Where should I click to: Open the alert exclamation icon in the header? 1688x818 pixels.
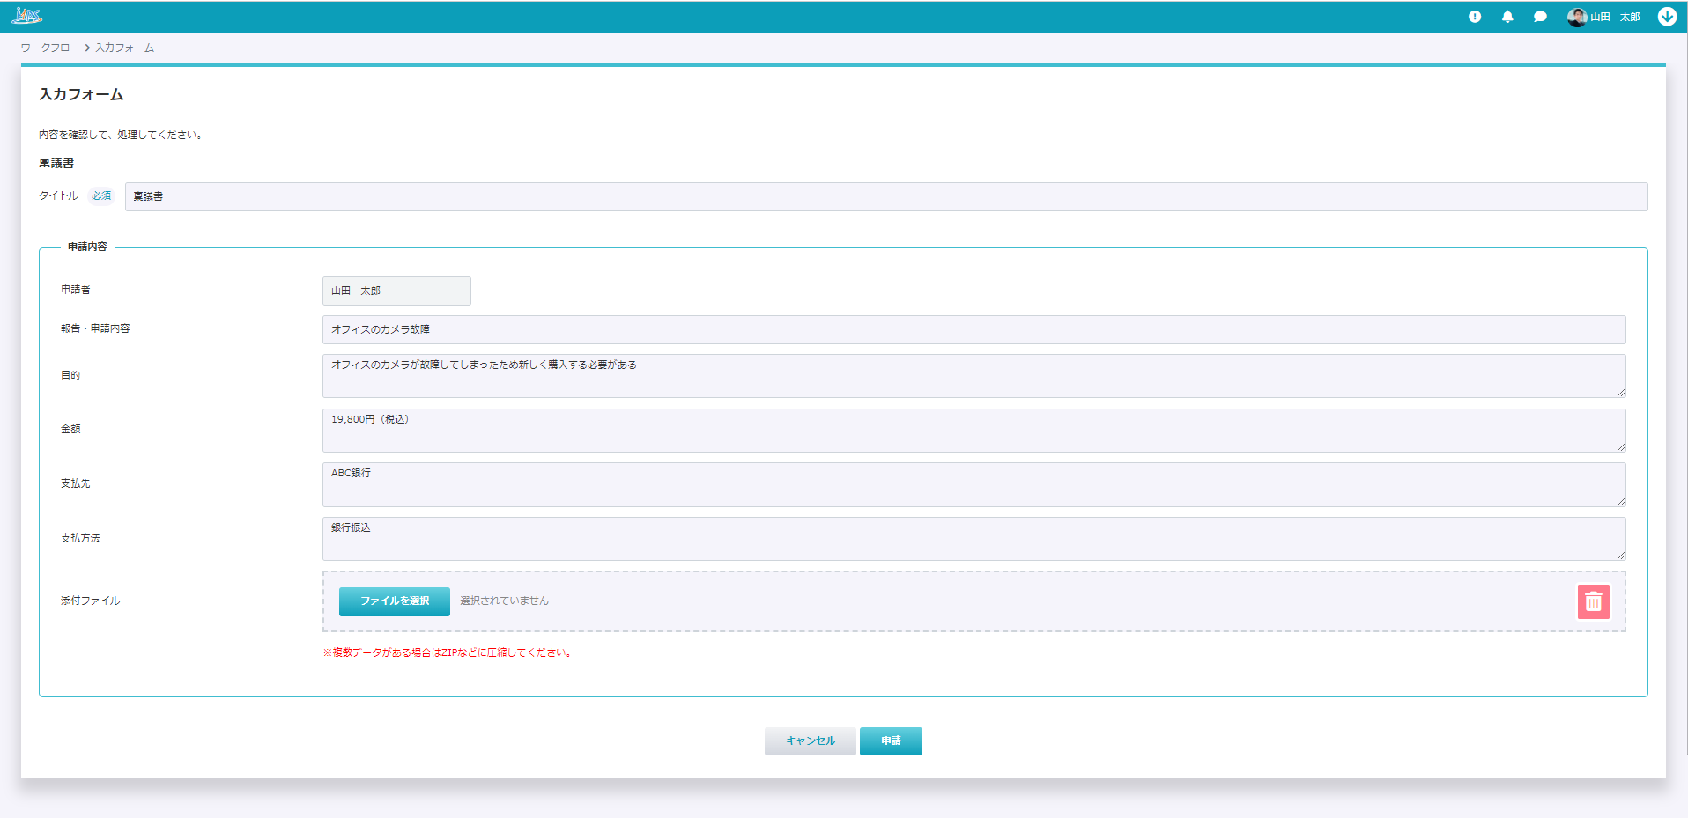point(1475,17)
